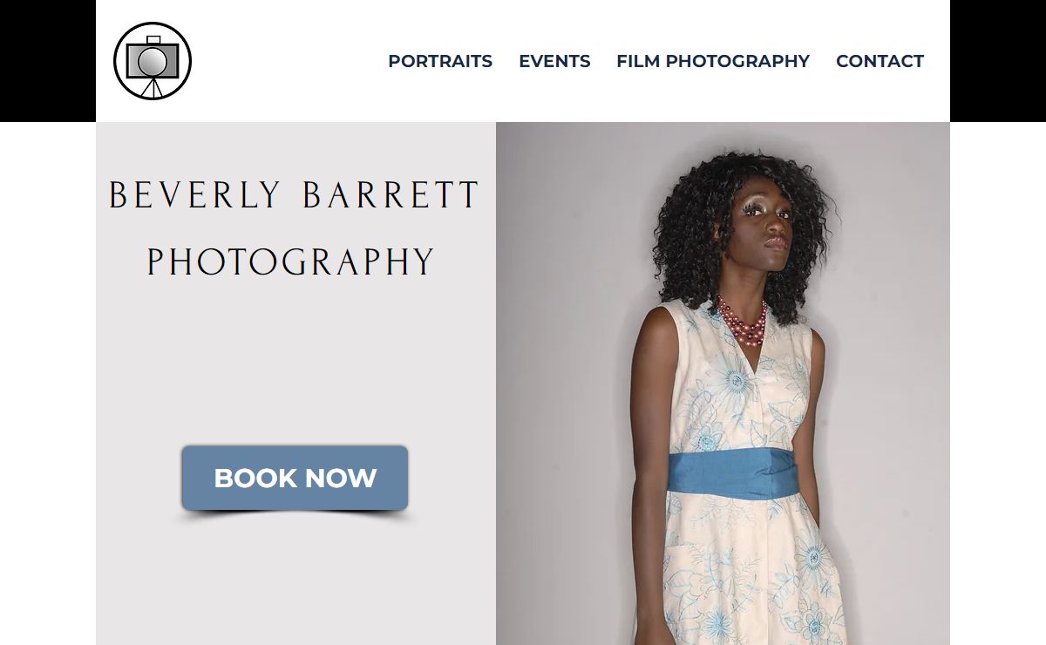Open the Contact page
1046x645 pixels.
880,61
